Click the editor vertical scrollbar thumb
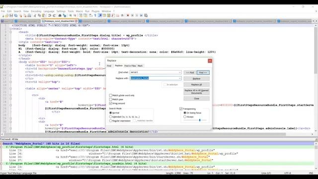The width and height of the screenshot is (318, 179). (x=316, y=51)
